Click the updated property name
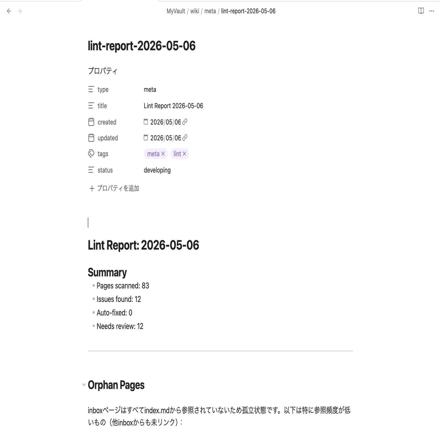 pyautogui.click(x=107, y=138)
